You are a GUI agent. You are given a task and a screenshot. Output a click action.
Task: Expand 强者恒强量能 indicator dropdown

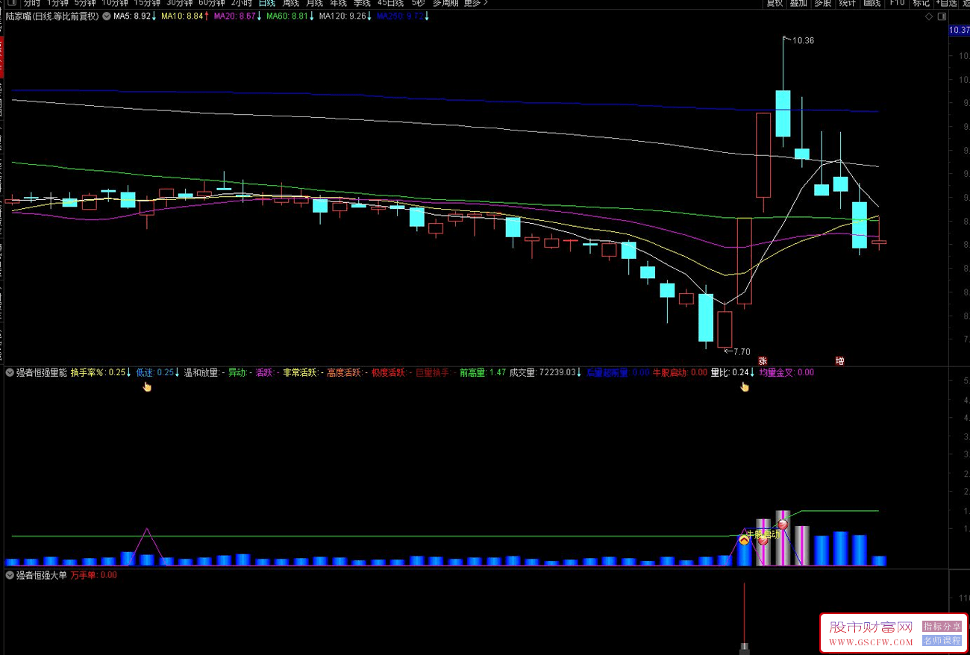(x=10, y=372)
